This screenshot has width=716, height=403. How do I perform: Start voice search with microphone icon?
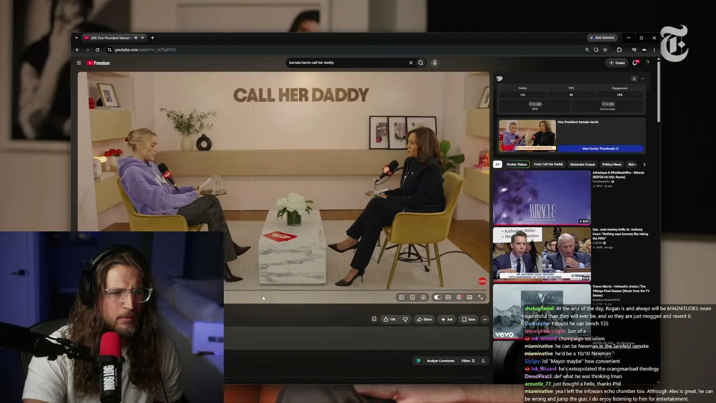click(435, 63)
